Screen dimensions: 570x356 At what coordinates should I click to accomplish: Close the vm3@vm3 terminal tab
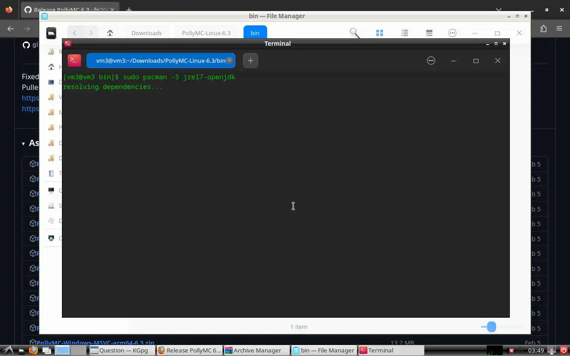pyautogui.click(x=229, y=61)
